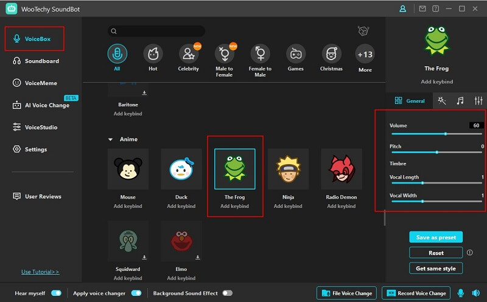
Task: Click the Volume value box showing 60
Action: pos(476,125)
